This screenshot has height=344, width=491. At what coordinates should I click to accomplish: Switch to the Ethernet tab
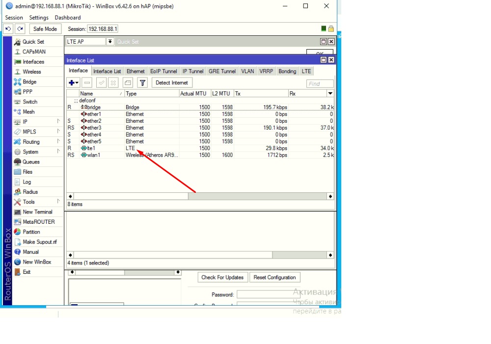(136, 71)
